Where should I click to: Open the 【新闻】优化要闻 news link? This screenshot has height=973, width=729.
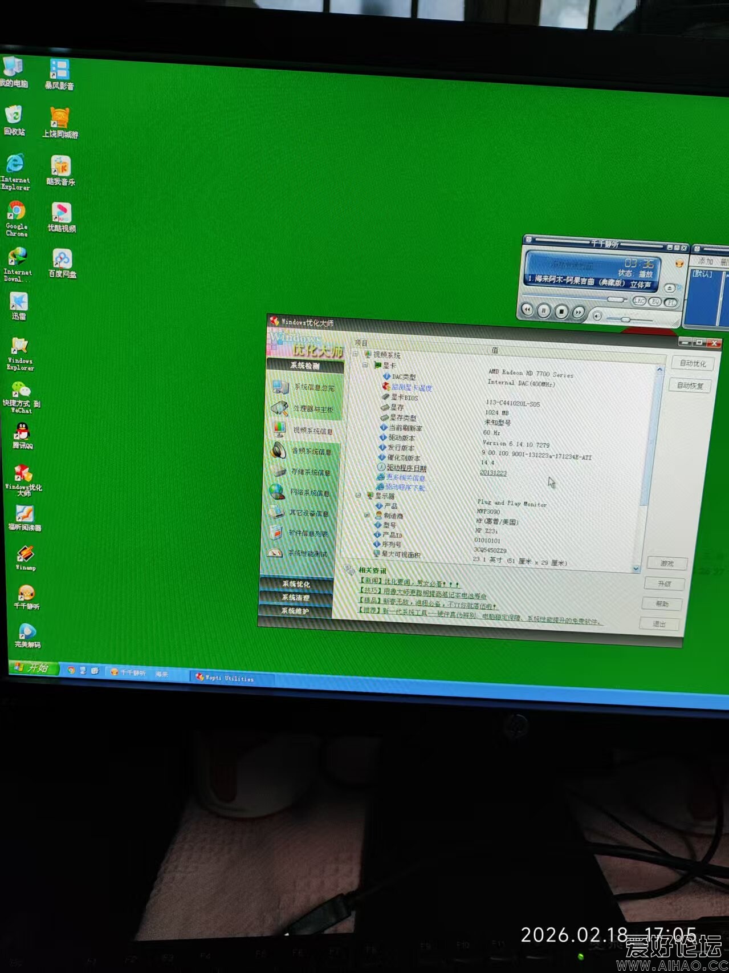pyautogui.click(x=409, y=582)
